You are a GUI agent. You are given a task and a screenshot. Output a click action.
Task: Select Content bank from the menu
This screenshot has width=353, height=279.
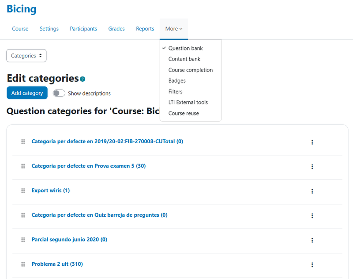[184, 59]
